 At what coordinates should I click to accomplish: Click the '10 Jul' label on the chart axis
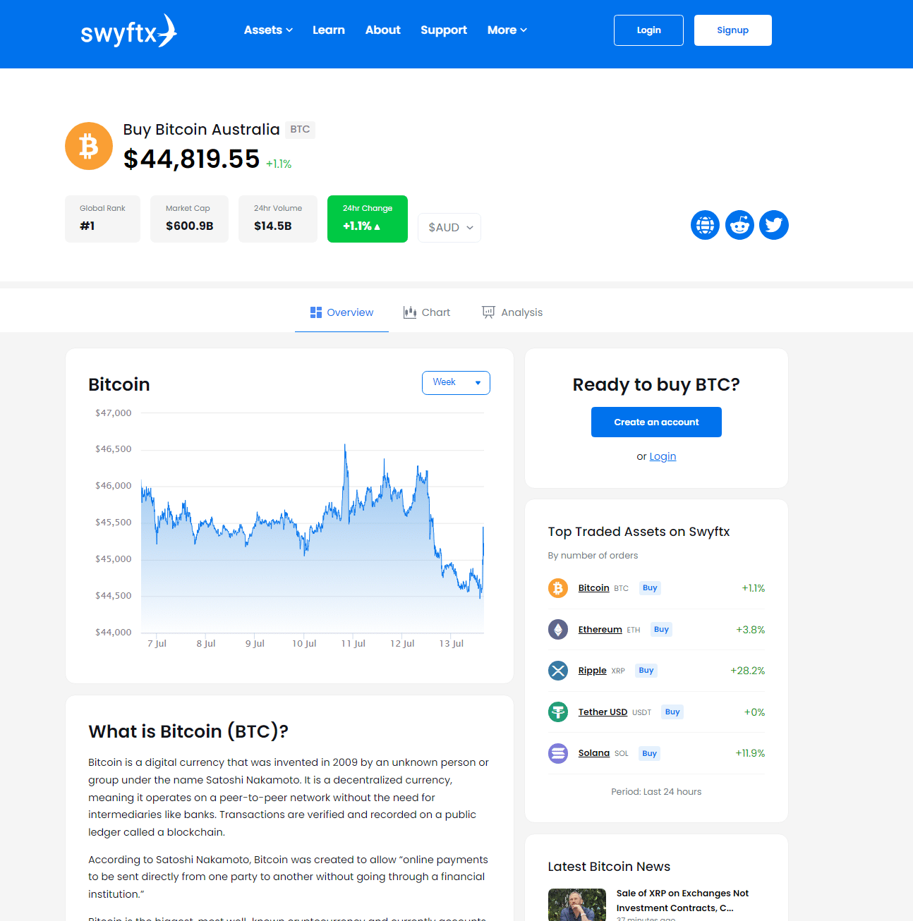coord(304,644)
